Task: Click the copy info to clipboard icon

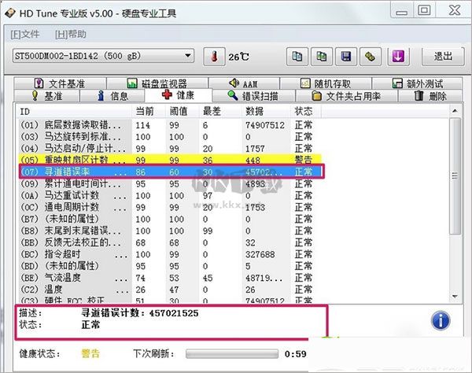Action: [297, 57]
